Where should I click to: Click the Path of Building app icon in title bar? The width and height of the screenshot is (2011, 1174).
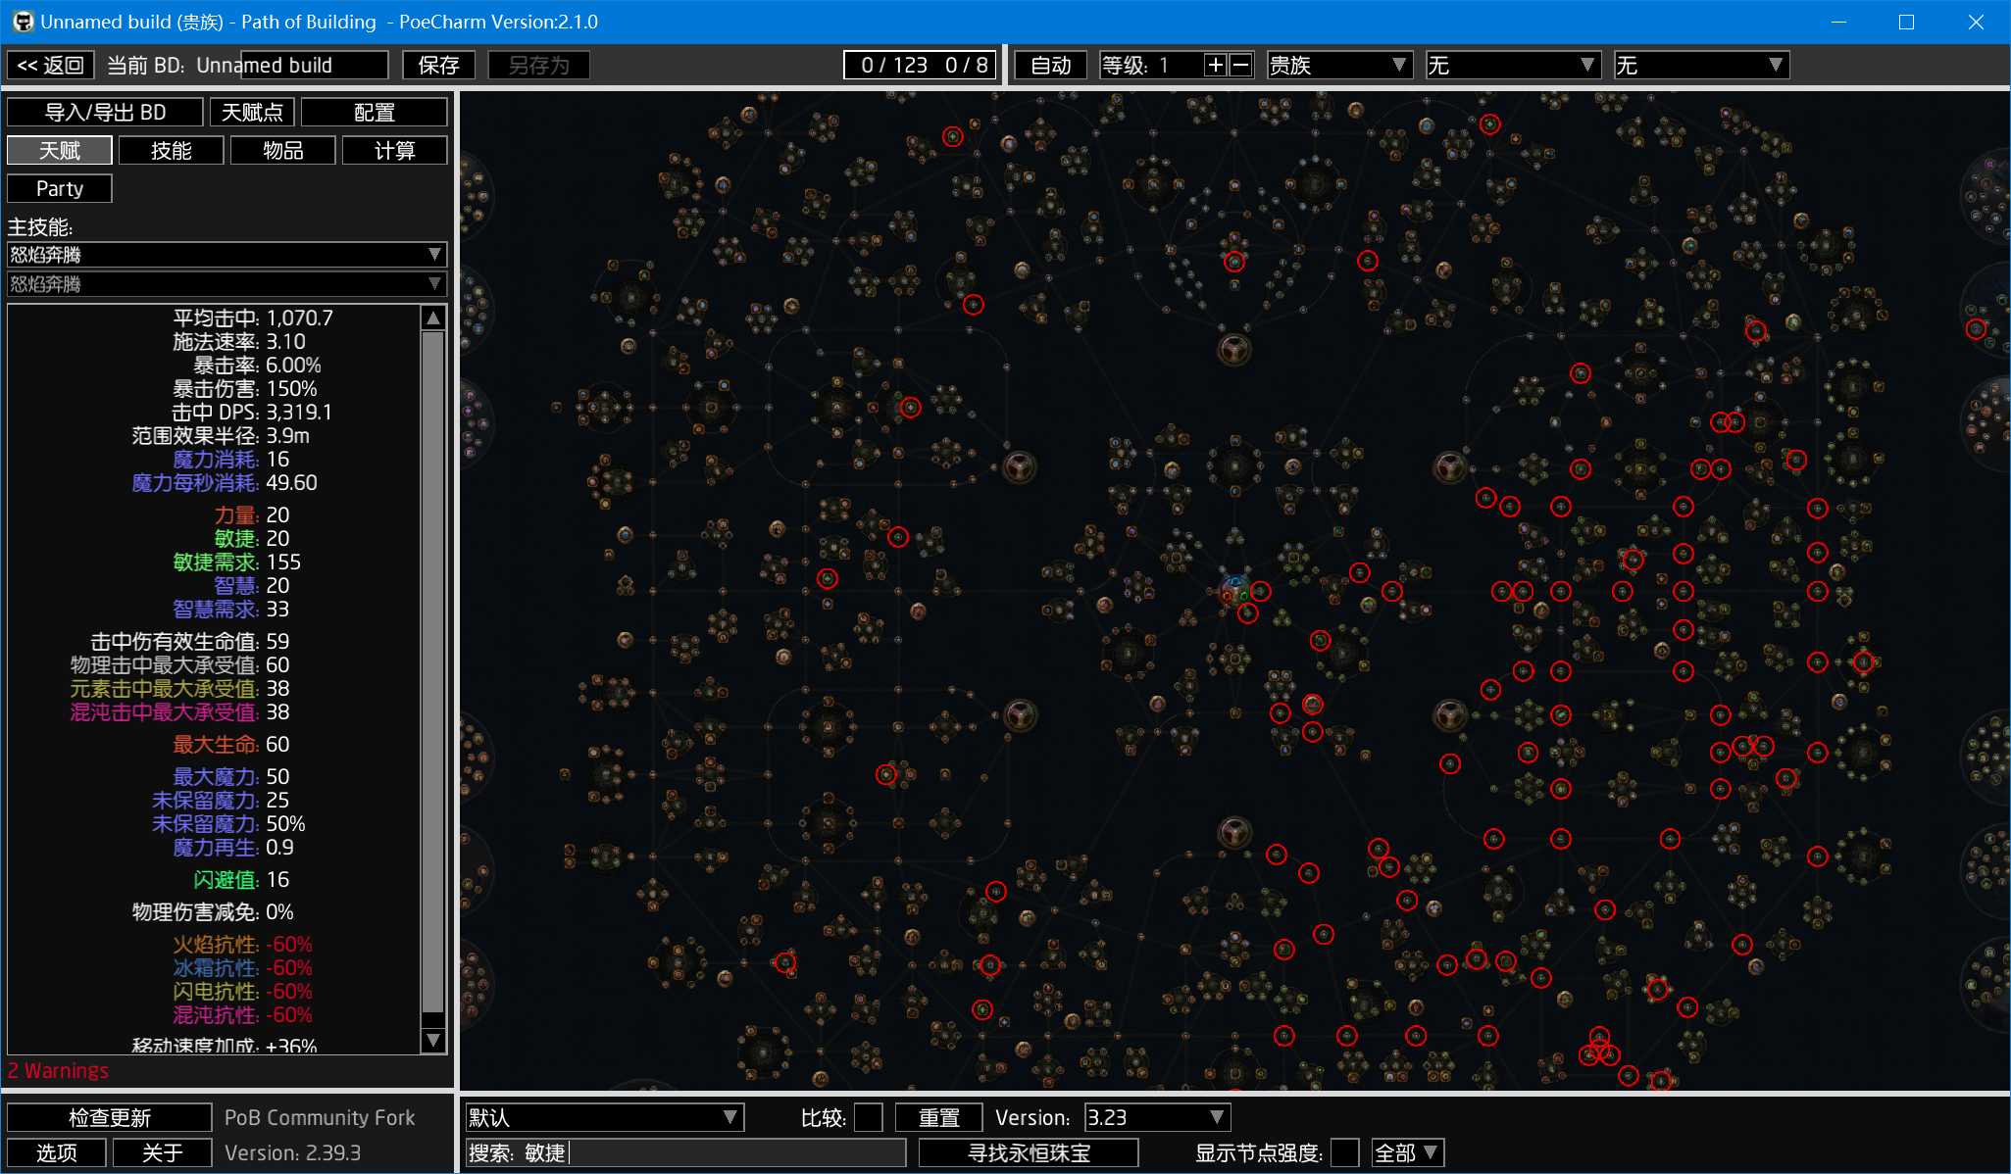pyautogui.click(x=22, y=22)
